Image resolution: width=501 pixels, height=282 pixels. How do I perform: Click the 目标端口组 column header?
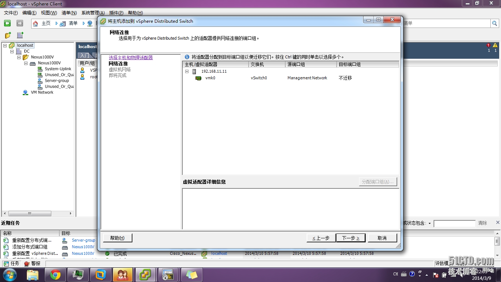pos(367,64)
